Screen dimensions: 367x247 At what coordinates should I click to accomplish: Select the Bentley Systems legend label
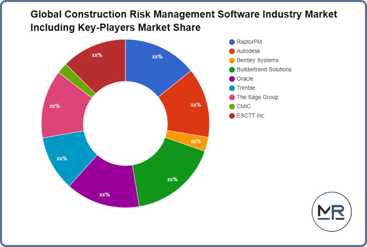coord(257,60)
